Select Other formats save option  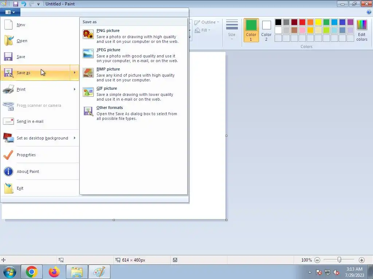(133, 113)
